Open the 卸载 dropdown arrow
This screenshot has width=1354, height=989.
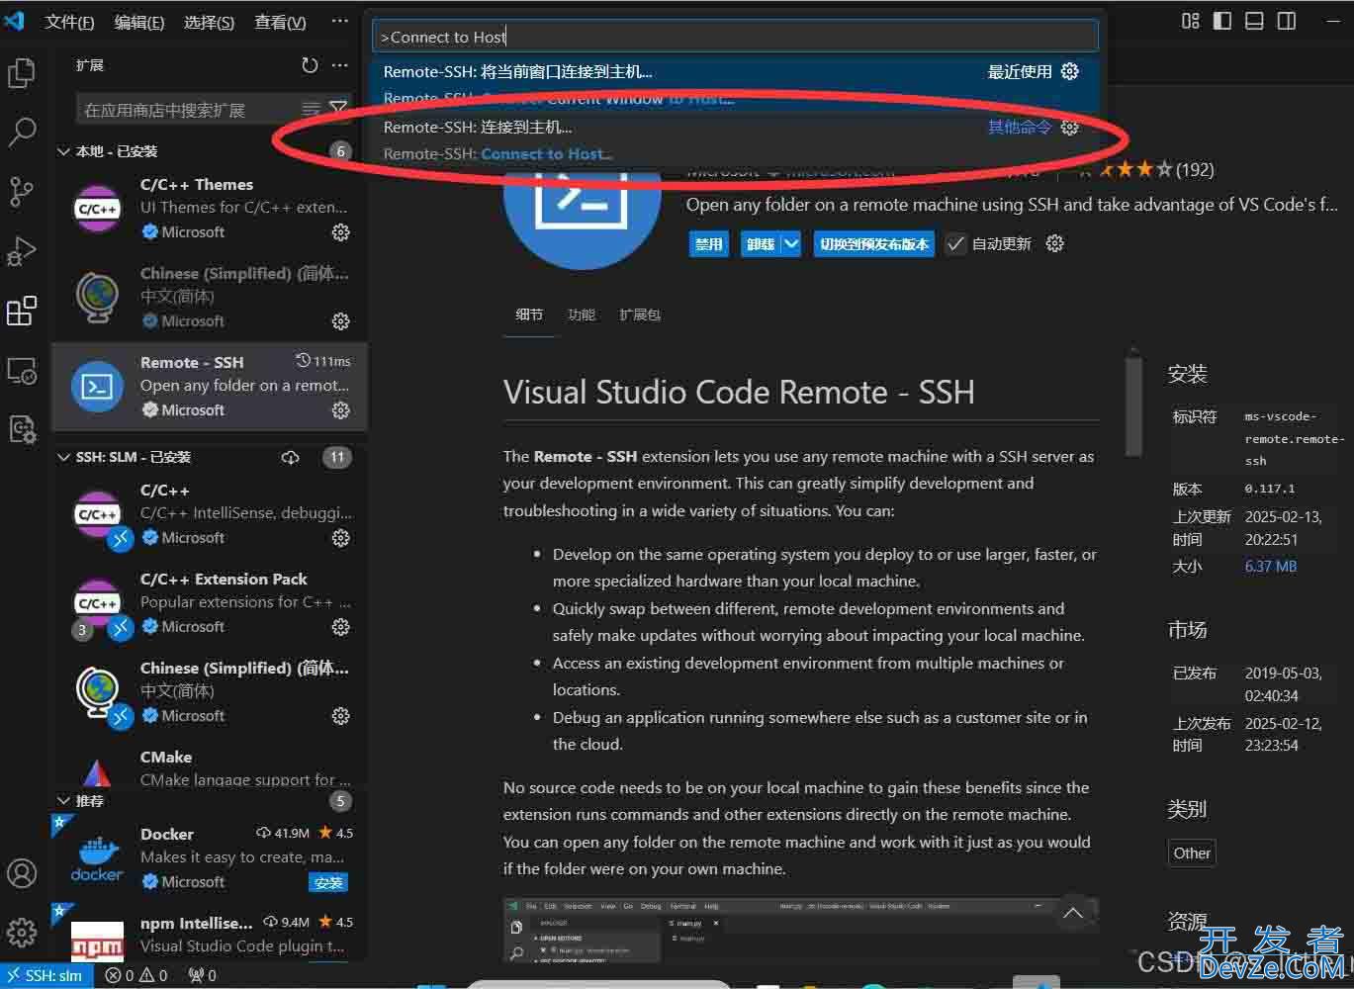point(790,244)
